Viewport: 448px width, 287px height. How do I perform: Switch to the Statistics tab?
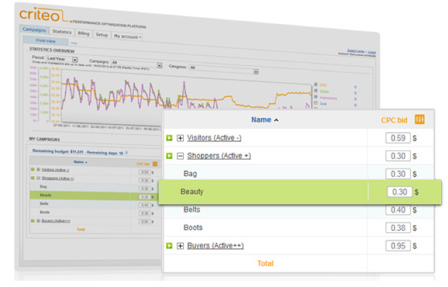pyautogui.click(x=62, y=31)
